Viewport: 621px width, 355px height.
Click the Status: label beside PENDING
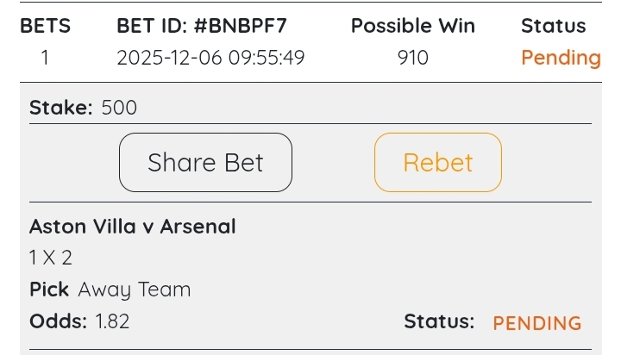pos(439,321)
